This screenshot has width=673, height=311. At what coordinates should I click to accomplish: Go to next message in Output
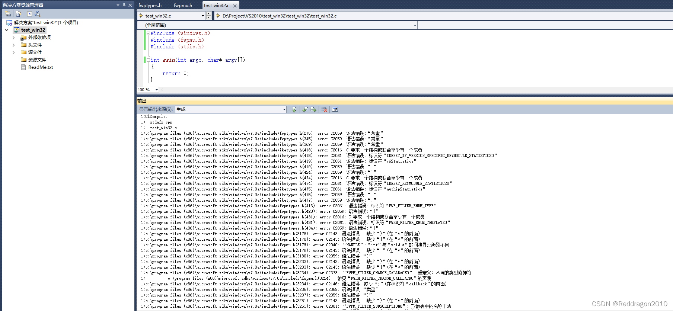[x=313, y=109]
